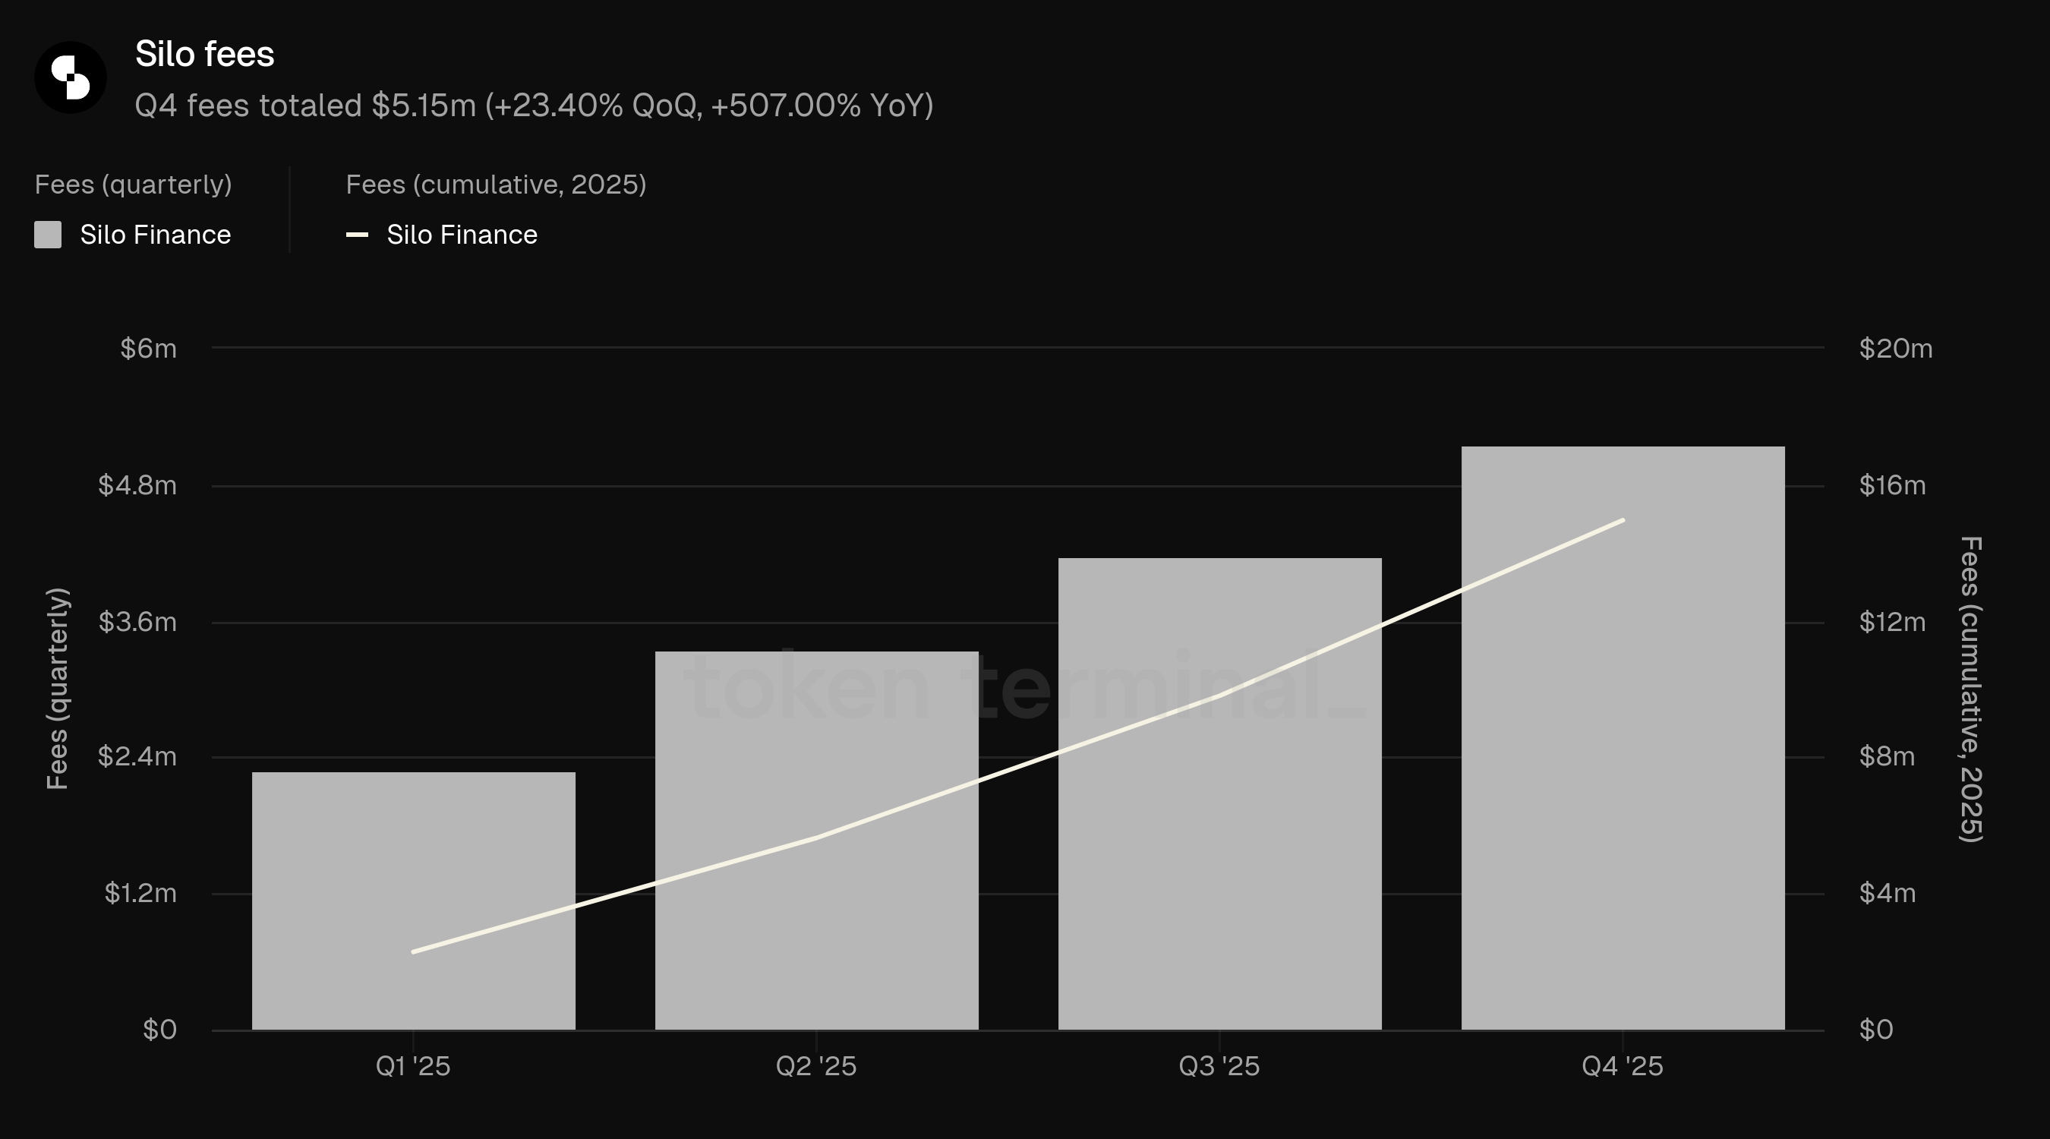The width and height of the screenshot is (2050, 1139).
Task: Click the white cumulative line legend marker
Action: [358, 235]
